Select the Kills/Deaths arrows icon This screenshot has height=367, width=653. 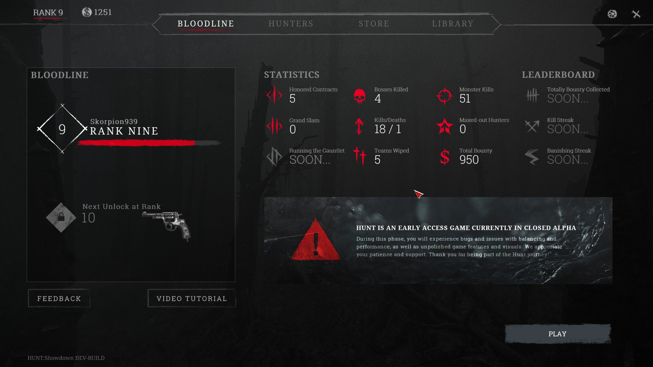(x=359, y=126)
